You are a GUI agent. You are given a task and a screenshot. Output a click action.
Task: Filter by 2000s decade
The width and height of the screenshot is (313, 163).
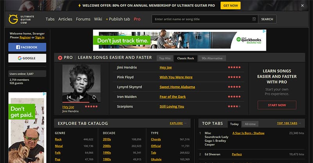[107, 146]
